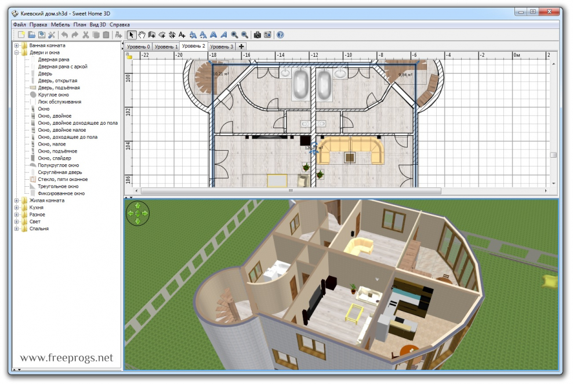573x384 pixels.
Task: Click the plan view horizontal scrollbar
Action: pyautogui.click(x=290, y=190)
